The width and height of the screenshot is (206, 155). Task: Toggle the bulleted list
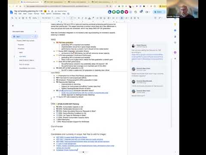click(122, 18)
